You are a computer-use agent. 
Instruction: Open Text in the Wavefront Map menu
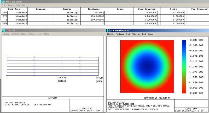(144, 34)
